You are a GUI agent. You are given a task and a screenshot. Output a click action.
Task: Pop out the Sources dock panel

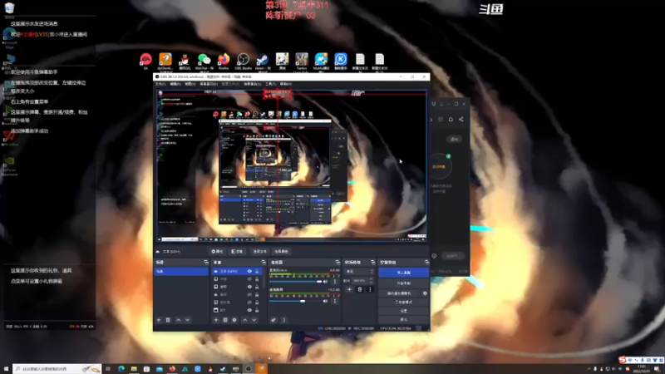[264, 263]
